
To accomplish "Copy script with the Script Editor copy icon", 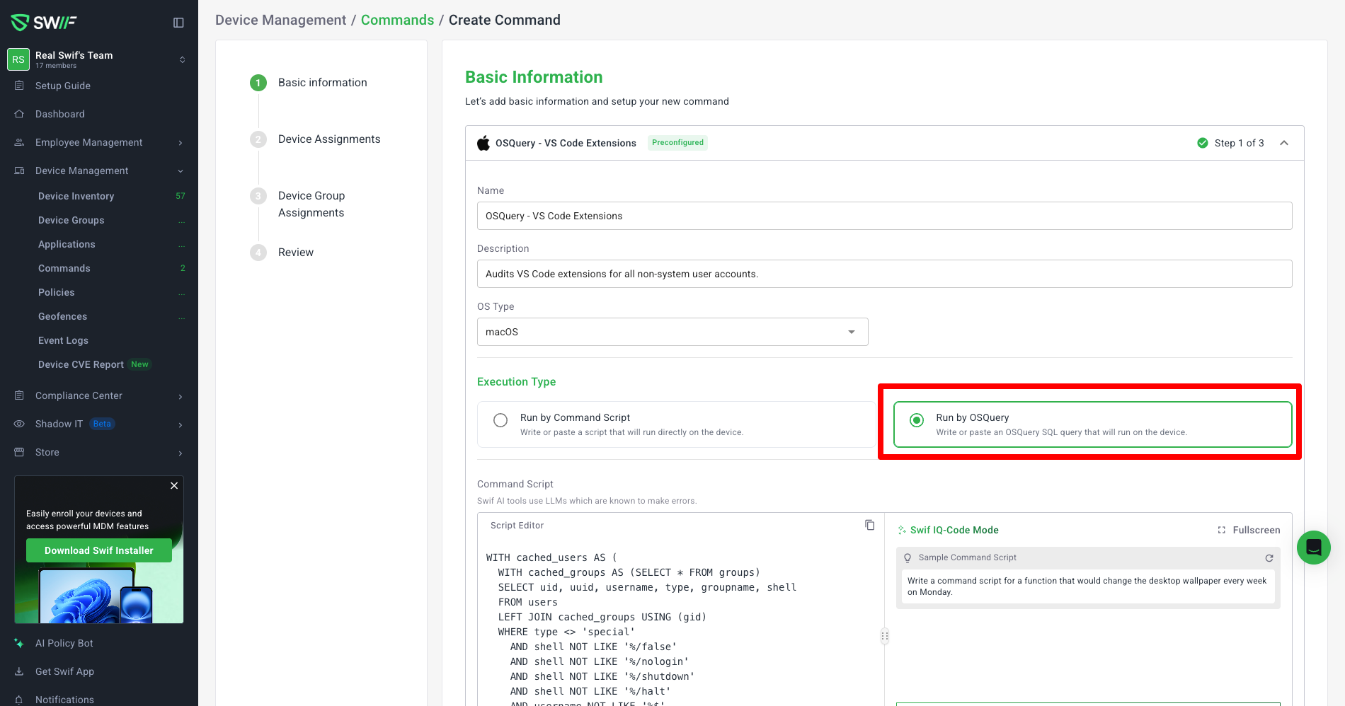I will pyautogui.click(x=869, y=525).
